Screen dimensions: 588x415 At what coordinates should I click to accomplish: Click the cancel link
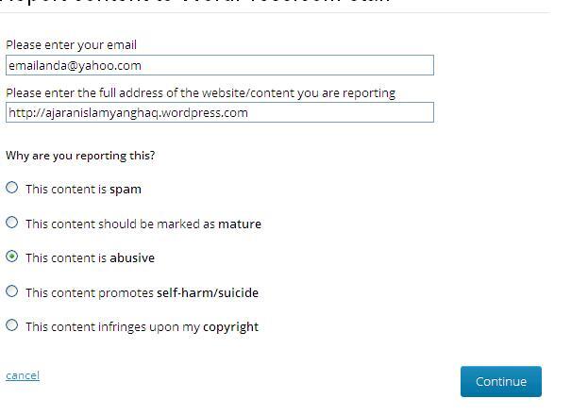(x=23, y=375)
